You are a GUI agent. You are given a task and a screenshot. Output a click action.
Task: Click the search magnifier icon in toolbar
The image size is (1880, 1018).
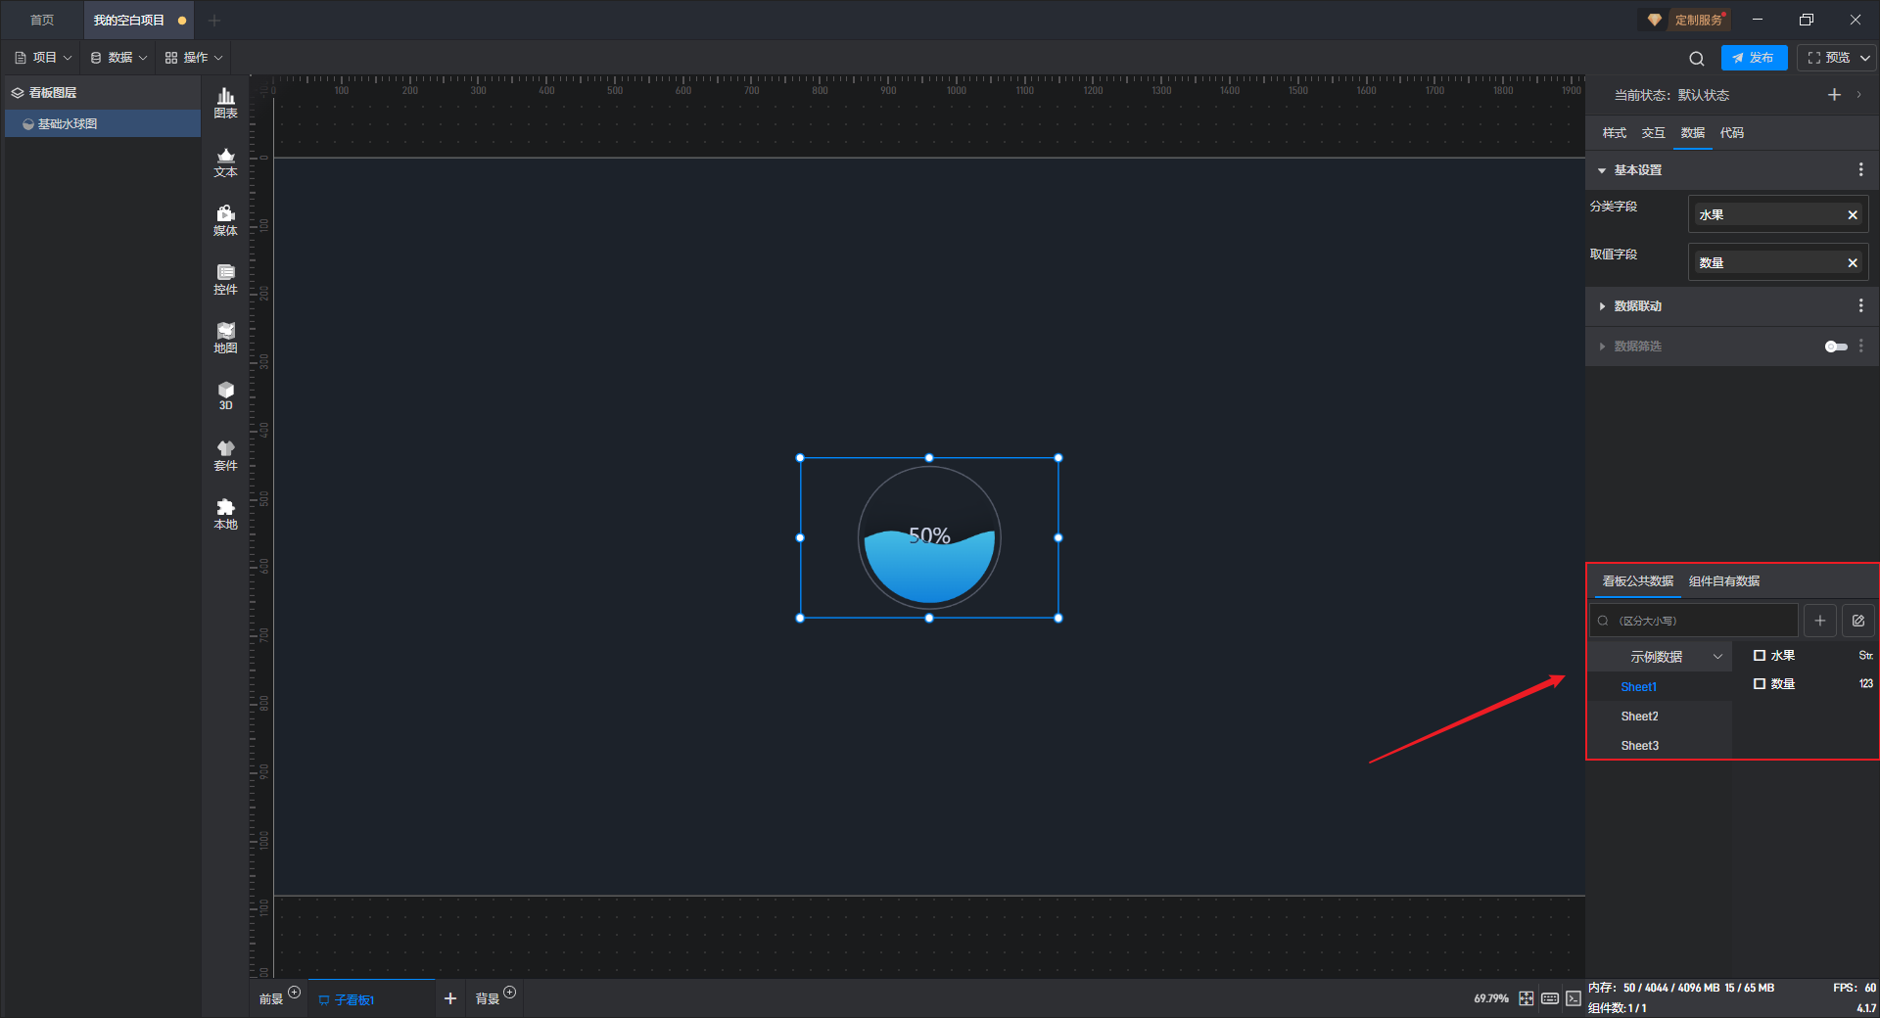[x=1697, y=58]
